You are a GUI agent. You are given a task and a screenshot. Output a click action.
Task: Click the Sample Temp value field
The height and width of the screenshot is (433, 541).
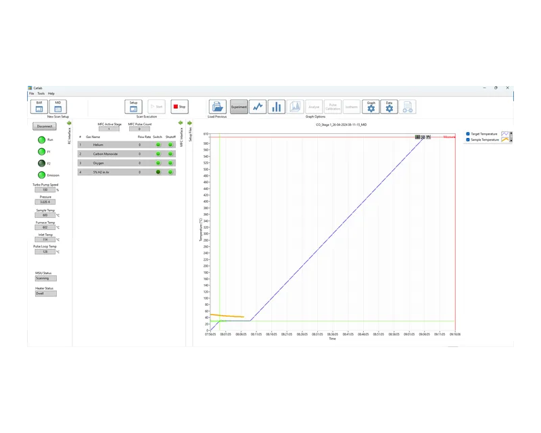pyautogui.click(x=45, y=215)
